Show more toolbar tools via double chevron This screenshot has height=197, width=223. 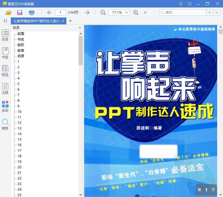145,13
